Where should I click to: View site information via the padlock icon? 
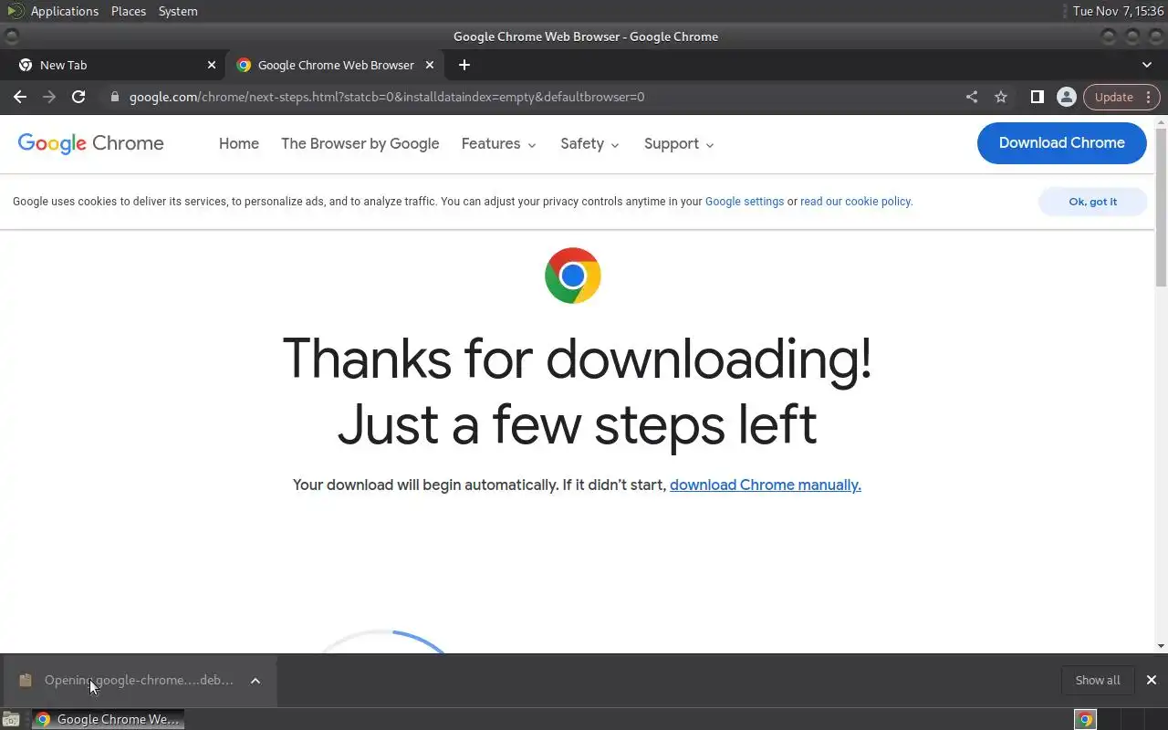(x=114, y=97)
